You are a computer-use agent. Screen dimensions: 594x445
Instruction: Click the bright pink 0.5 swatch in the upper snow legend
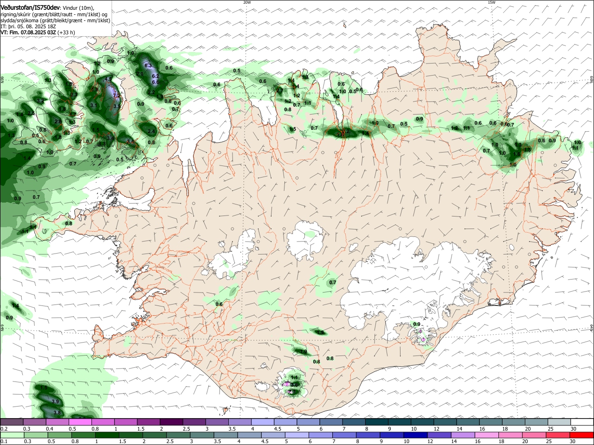(x=80, y=422)
